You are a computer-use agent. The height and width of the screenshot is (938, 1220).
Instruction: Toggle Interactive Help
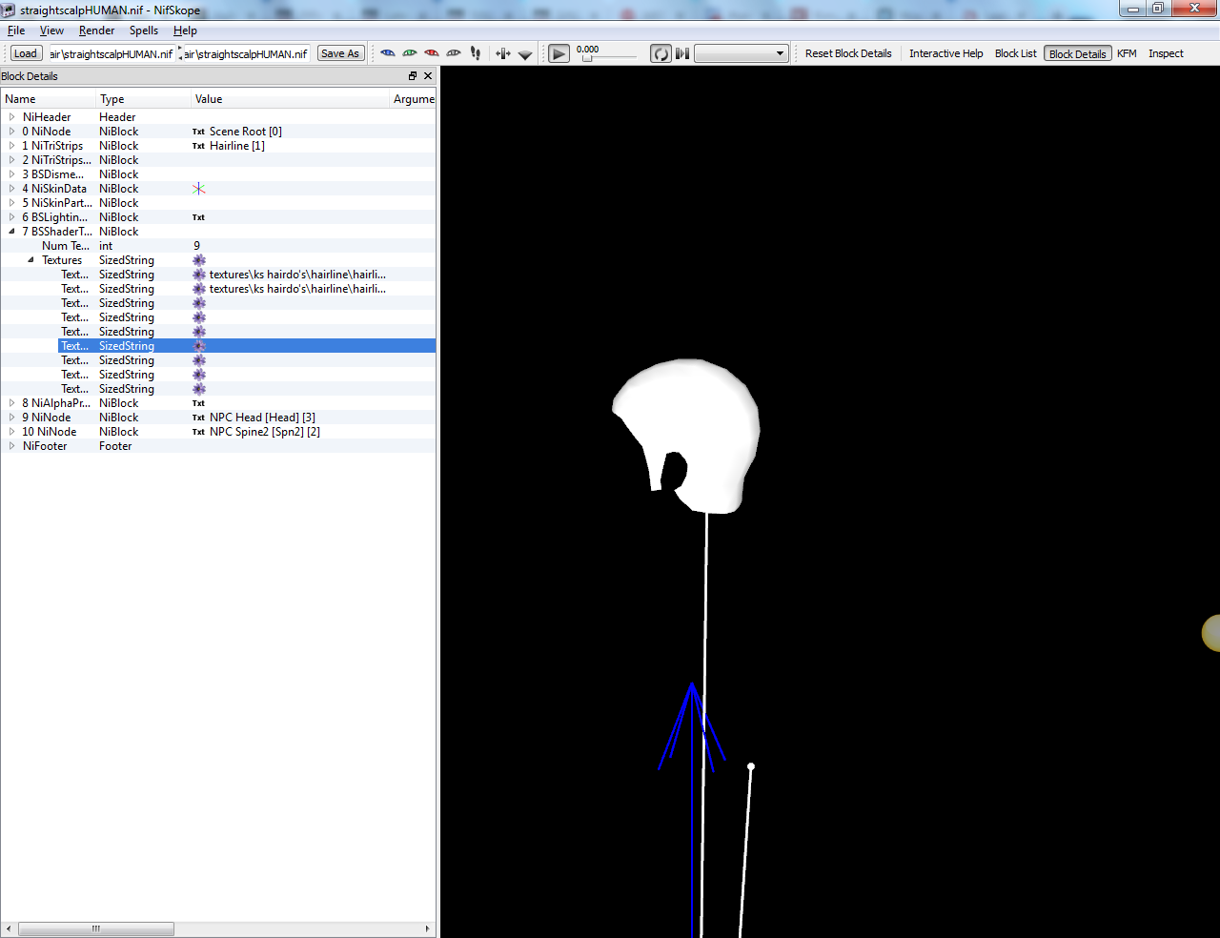[945, 53]
